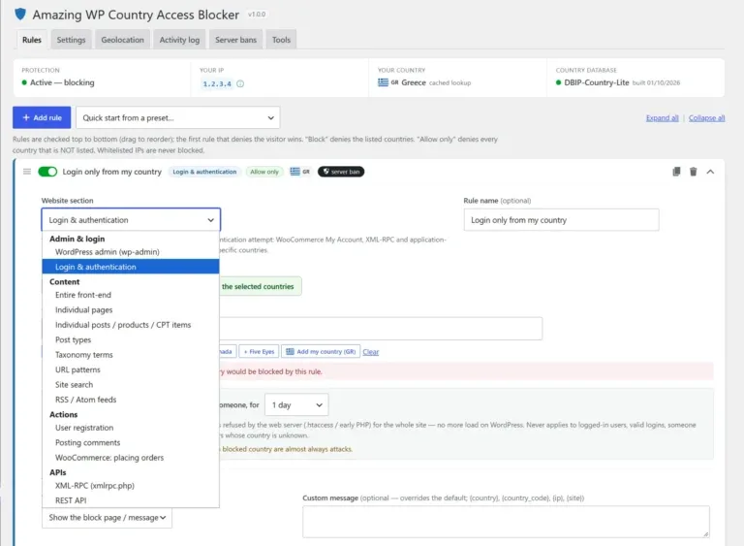
Task: Click the Greece flag under Your Country
Action: pos(383,82)
